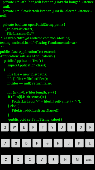Tap the E key
Screen dimensions: 95x170
coord(24,127)
